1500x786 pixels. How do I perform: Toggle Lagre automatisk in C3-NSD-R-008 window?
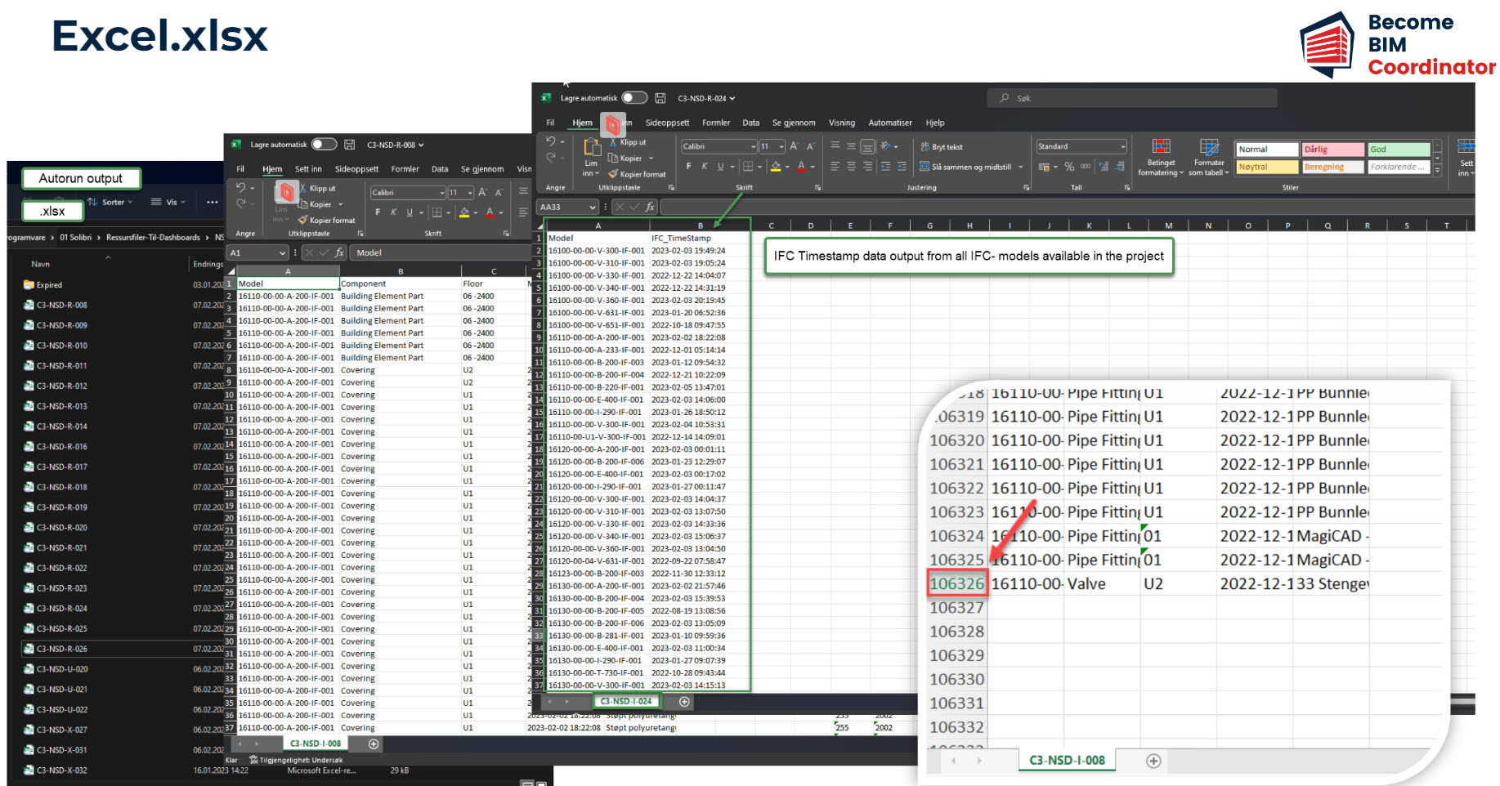324,145
